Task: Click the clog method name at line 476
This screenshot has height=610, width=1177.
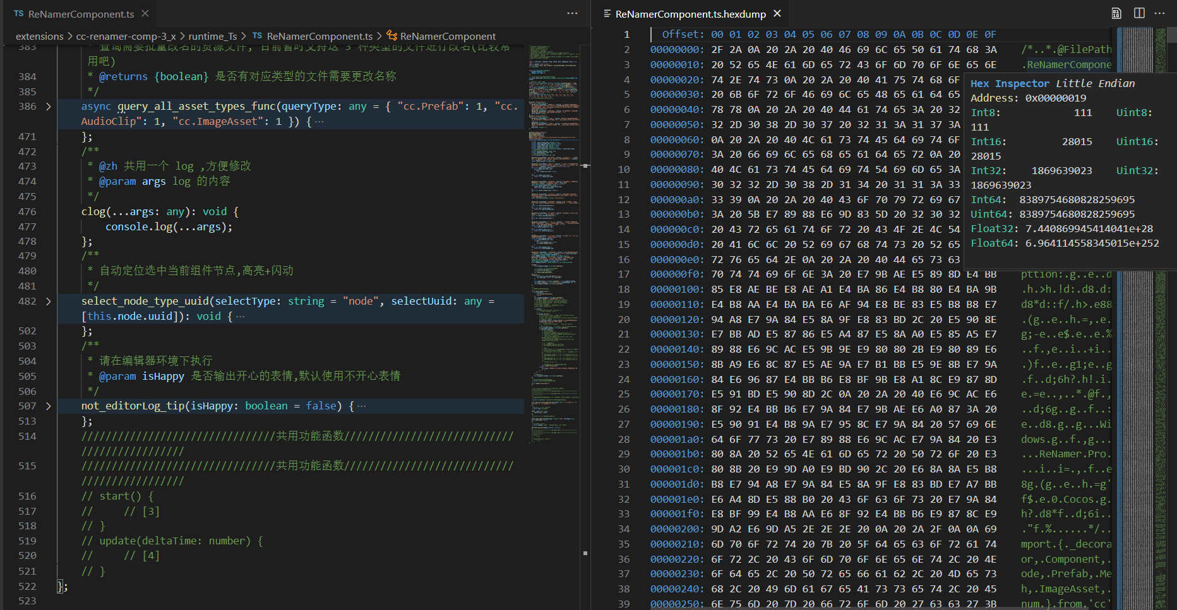Action: tap(93, 212)
